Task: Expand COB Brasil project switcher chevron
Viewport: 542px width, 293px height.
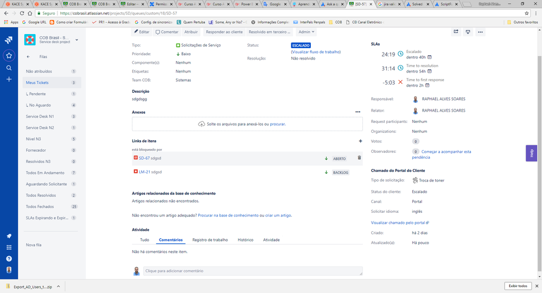Action: coord(76,40)
